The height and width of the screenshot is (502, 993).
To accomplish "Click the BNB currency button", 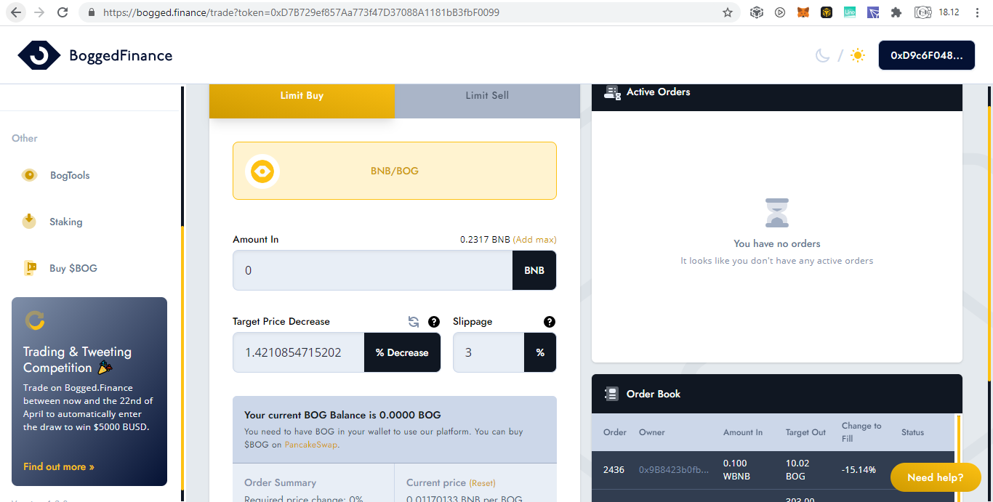I will (x=534, y=270).
